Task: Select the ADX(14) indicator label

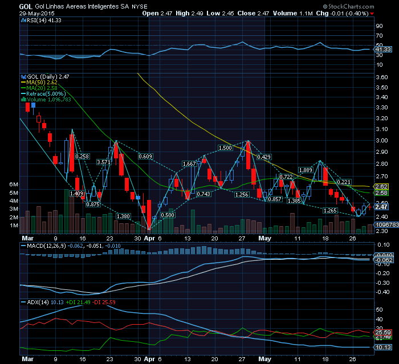Action: pos(38,302)
